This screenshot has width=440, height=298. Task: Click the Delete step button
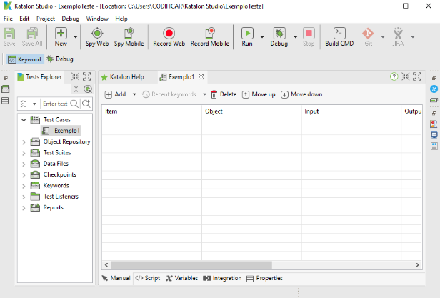[x=224, y=94]
